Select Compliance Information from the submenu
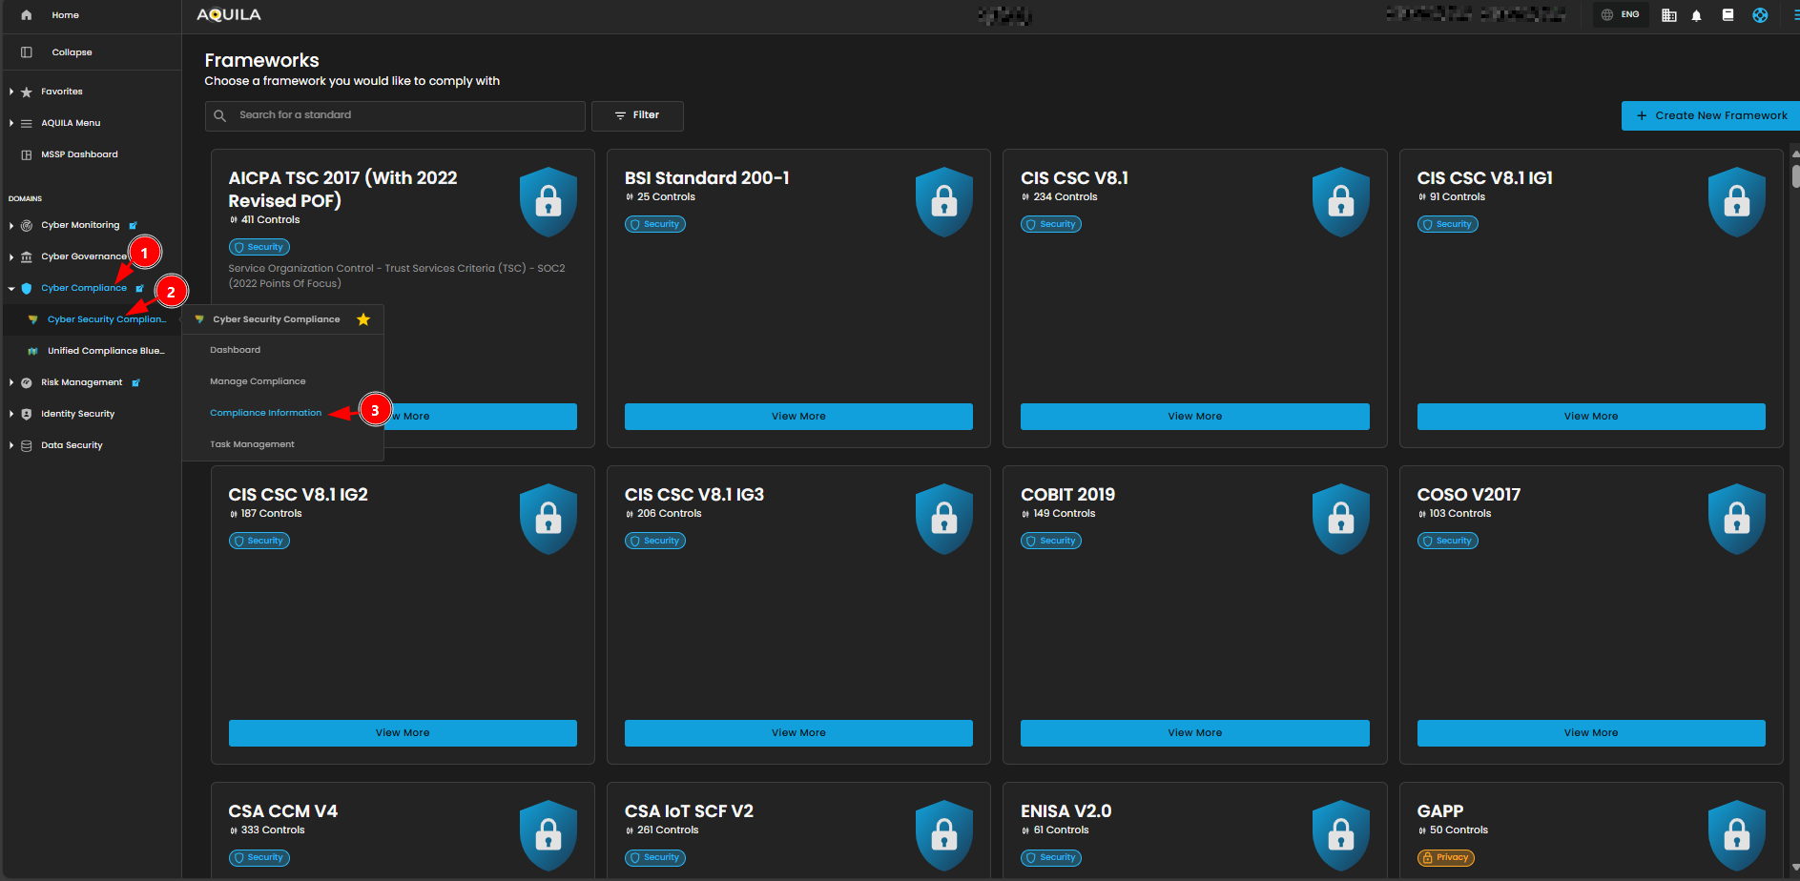 [265, 413]
